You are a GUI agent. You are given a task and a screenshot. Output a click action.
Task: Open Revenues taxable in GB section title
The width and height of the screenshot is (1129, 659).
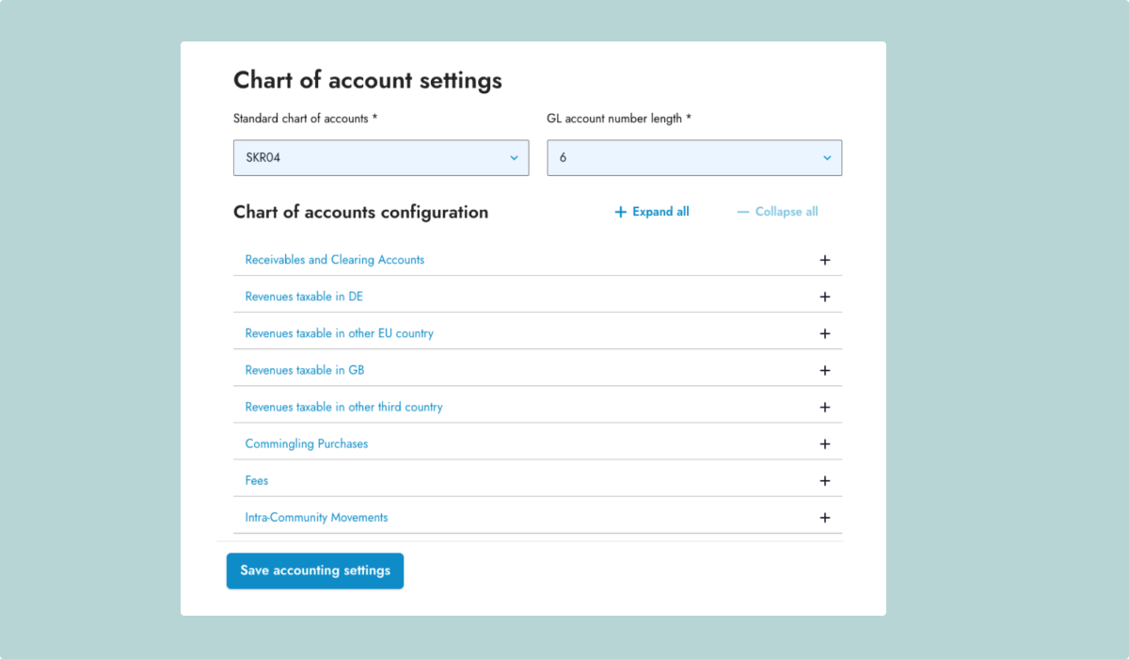click(305, 370)
